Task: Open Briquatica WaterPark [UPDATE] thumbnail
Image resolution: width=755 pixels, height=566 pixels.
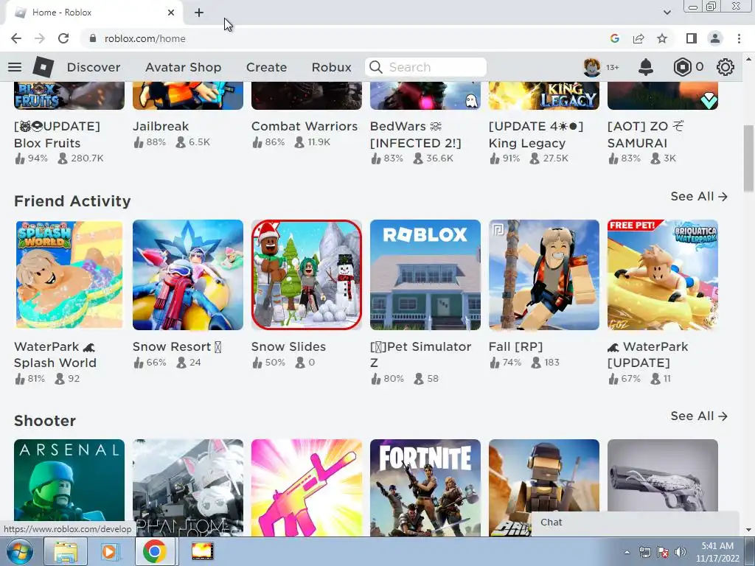Action: point(663,275)
